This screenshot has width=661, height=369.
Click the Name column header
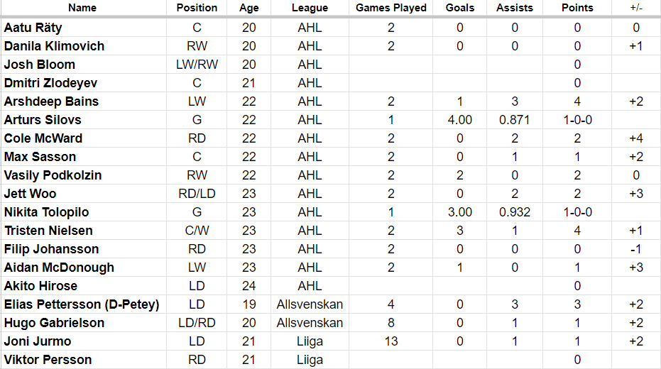[82, 8]
